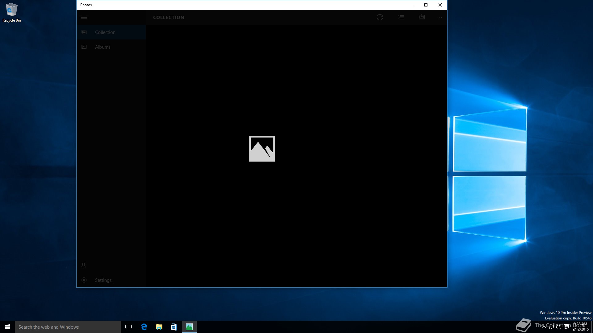
Task: Launch Microsoft Edge from the taskbar
Action: click(144, 327)
